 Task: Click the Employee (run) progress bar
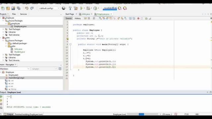[142, 114]
